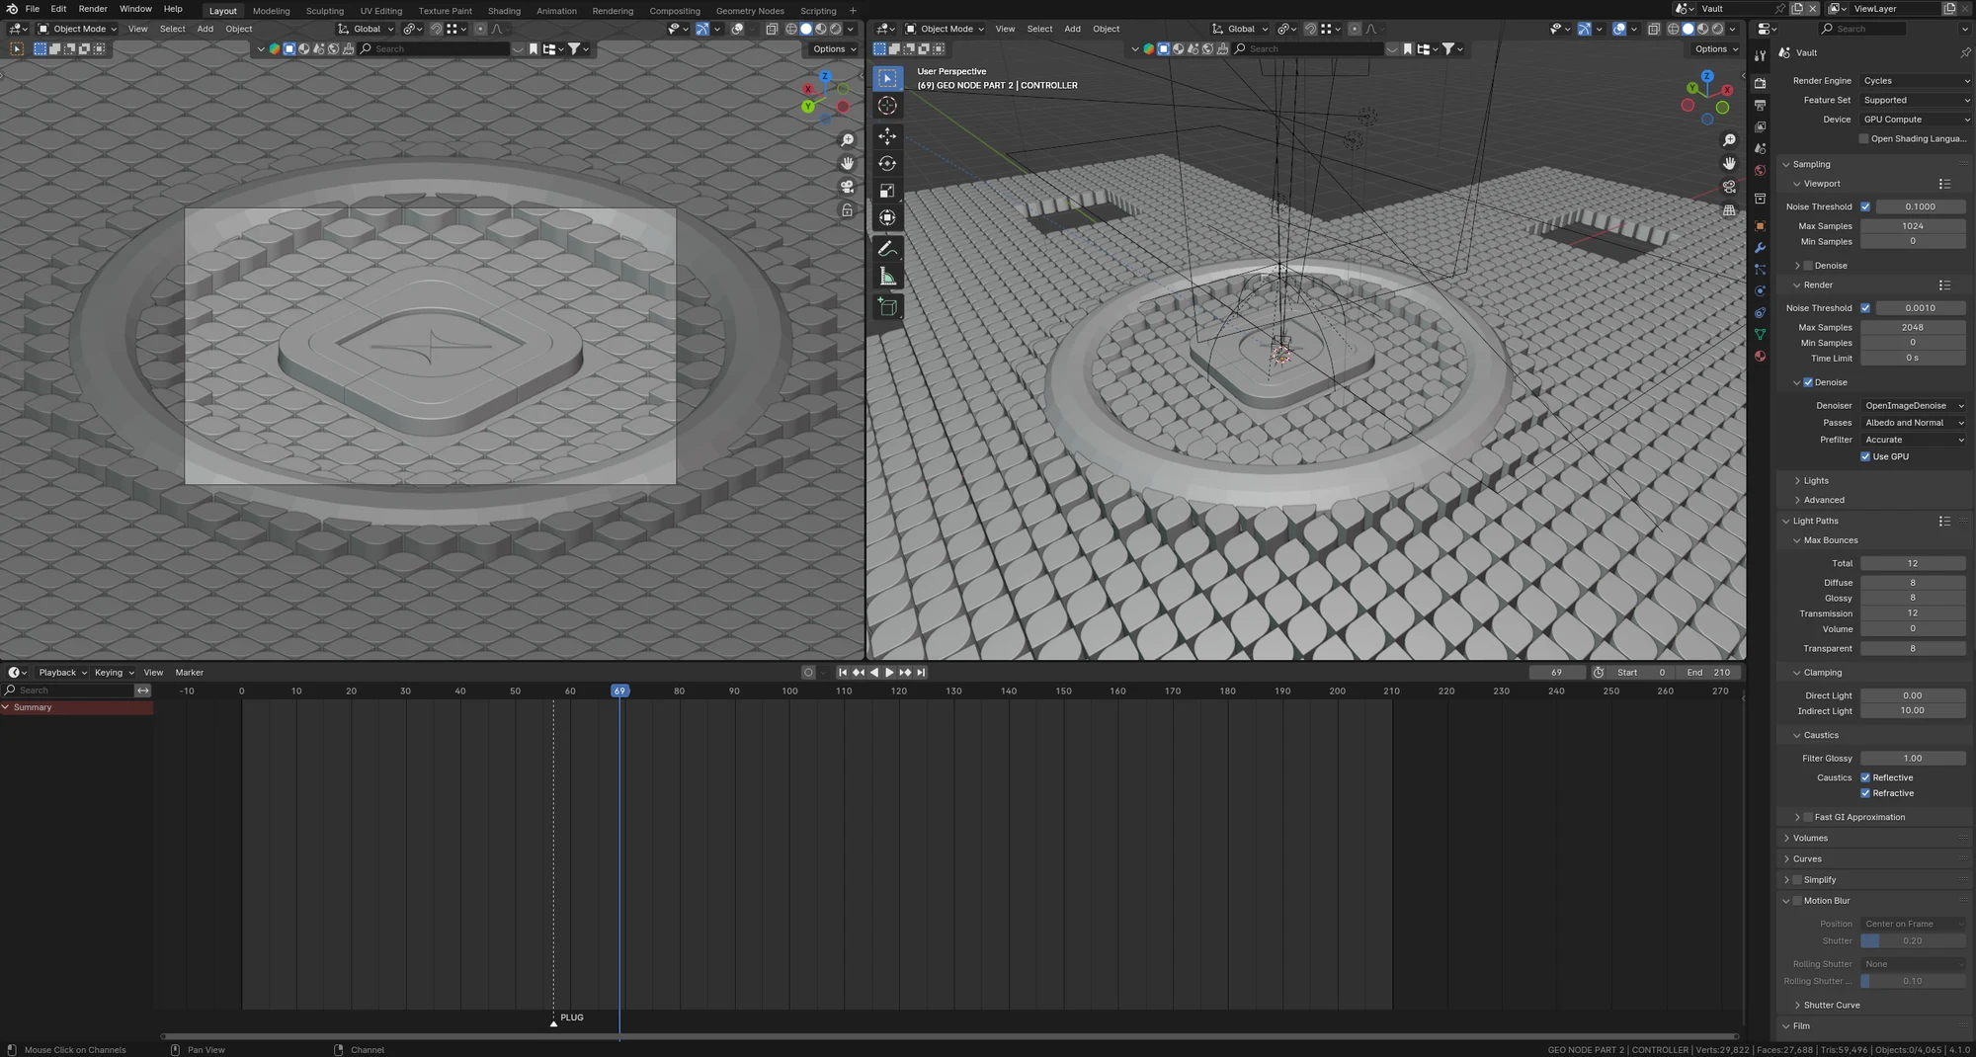The width and height of the screenshot is (1976, 1057).
Task: Toggle viewport Noise Threshold checkbox
Action: pyautogui.click(x=1865, y=206)
